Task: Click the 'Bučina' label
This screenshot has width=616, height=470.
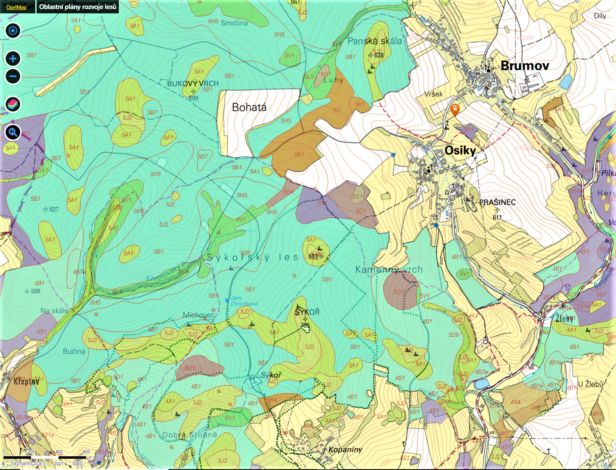Action: pos(74,351)
